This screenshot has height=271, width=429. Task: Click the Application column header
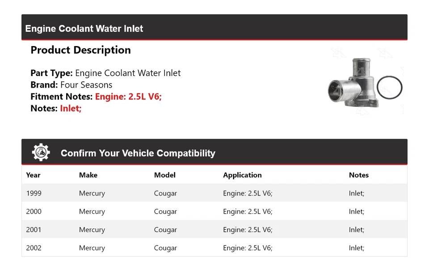[242, 175]
